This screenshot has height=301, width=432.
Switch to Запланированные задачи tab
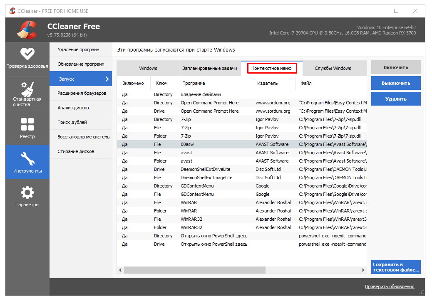210,68
